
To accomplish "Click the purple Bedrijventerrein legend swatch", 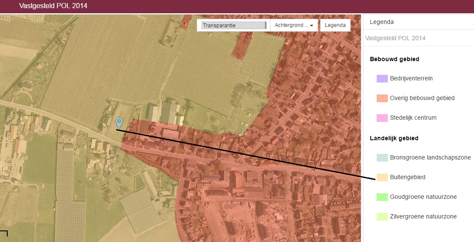I will 382,79.
